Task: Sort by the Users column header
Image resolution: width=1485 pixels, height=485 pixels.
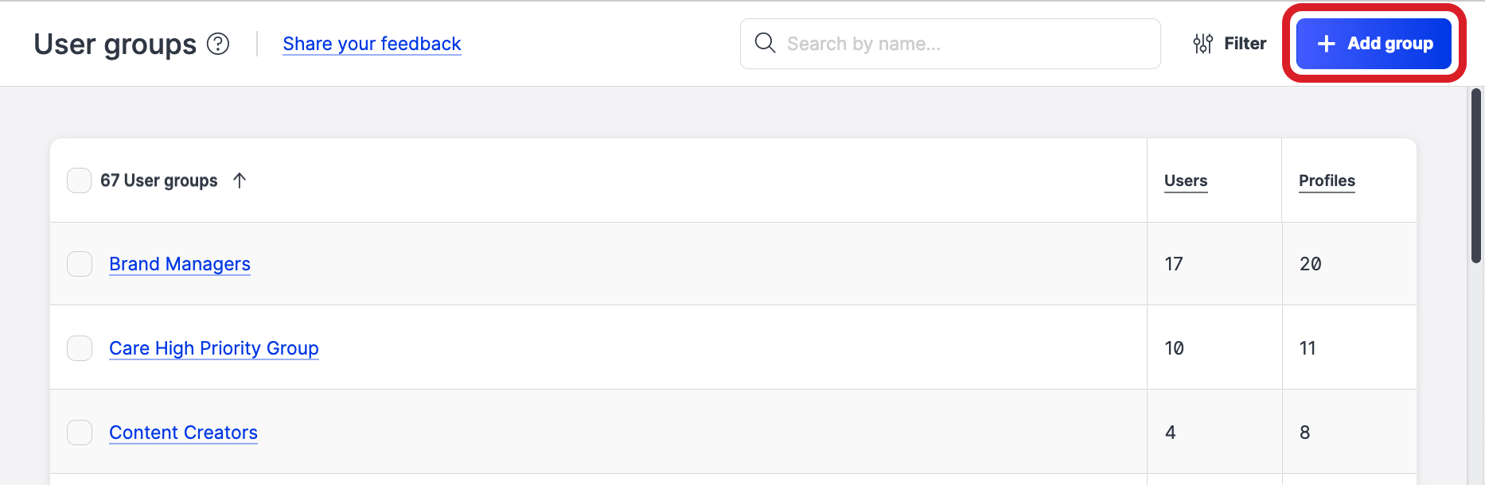Action: point(1185,180)
